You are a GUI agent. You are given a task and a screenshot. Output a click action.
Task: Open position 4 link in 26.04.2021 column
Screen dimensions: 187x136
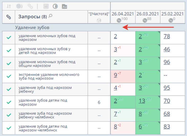point(115,88)
